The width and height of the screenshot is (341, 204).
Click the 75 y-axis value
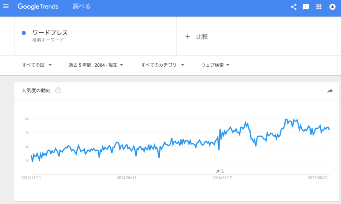[x=27, y=133]
